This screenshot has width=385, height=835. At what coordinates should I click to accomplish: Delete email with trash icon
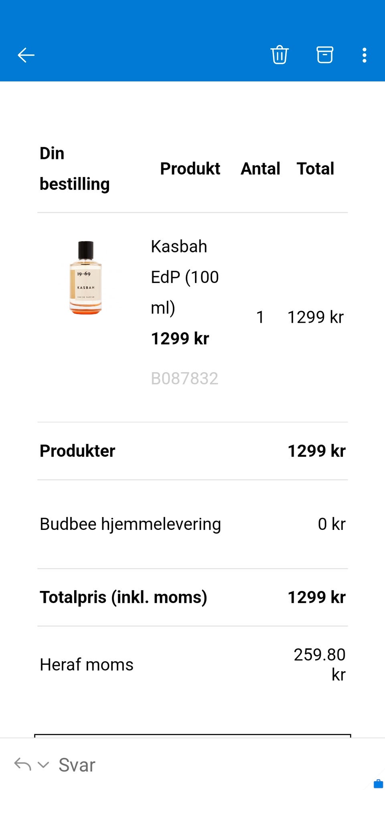tap(280, 55)
